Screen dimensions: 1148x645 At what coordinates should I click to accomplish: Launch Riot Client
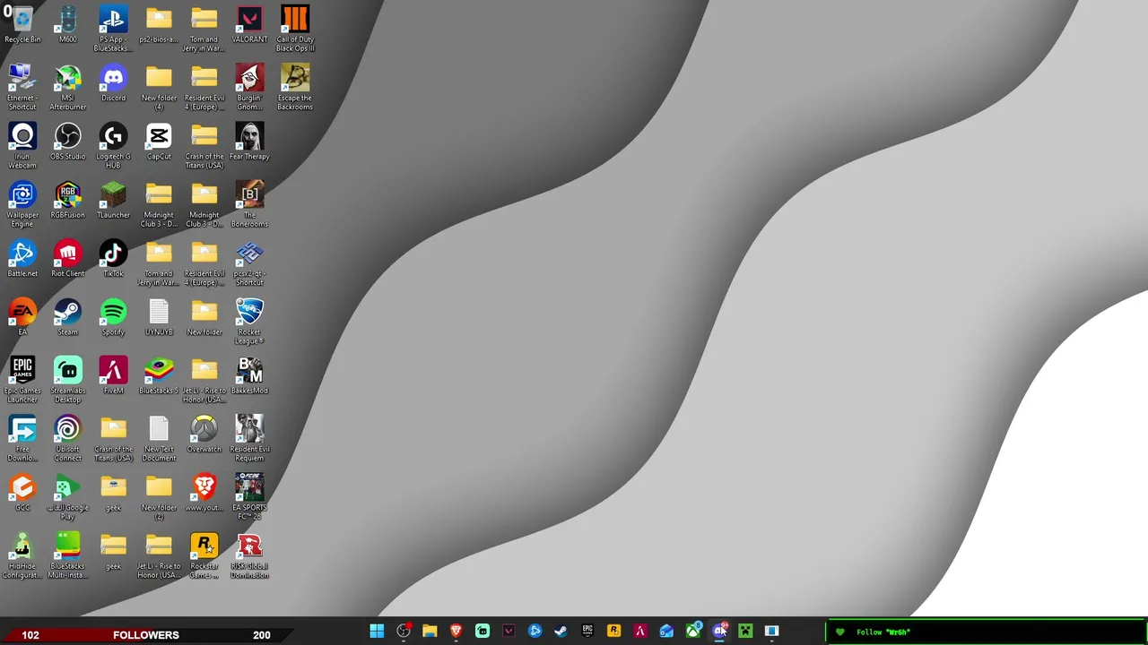click(x=68, y=260)
